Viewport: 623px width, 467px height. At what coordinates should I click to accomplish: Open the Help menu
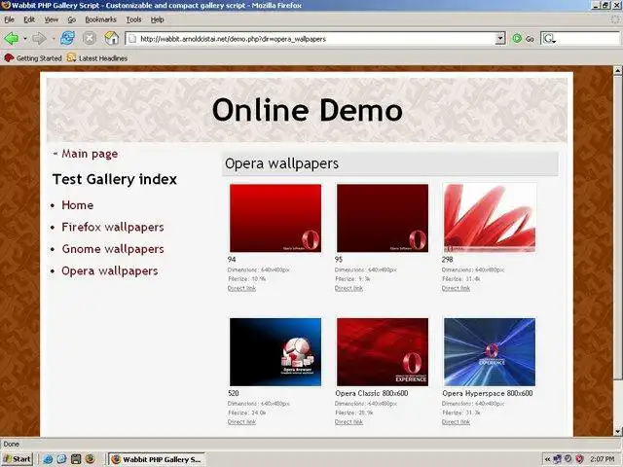click(x=158, y=19)
